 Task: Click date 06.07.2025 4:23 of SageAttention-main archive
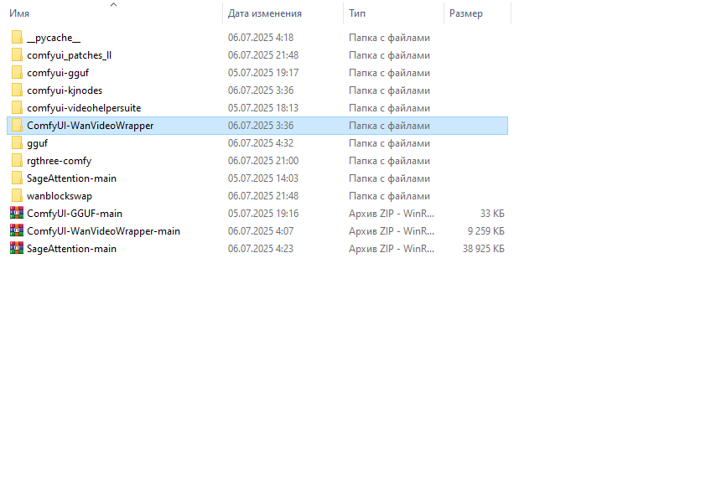[261, 248]
